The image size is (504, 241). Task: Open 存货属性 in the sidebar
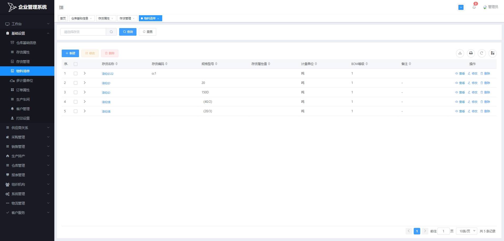(27, 52)
